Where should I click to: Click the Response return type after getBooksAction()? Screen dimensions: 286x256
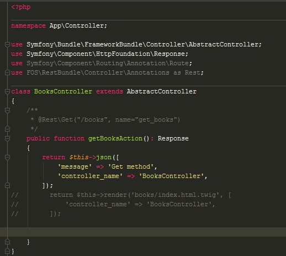[173, 139]
